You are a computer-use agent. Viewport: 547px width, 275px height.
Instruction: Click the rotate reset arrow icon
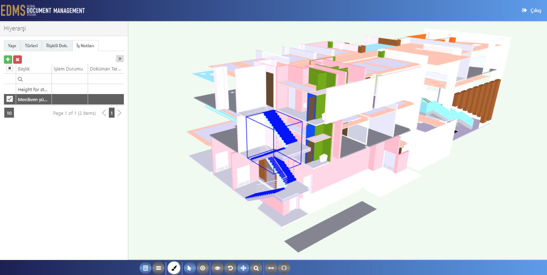click(230, 268)
